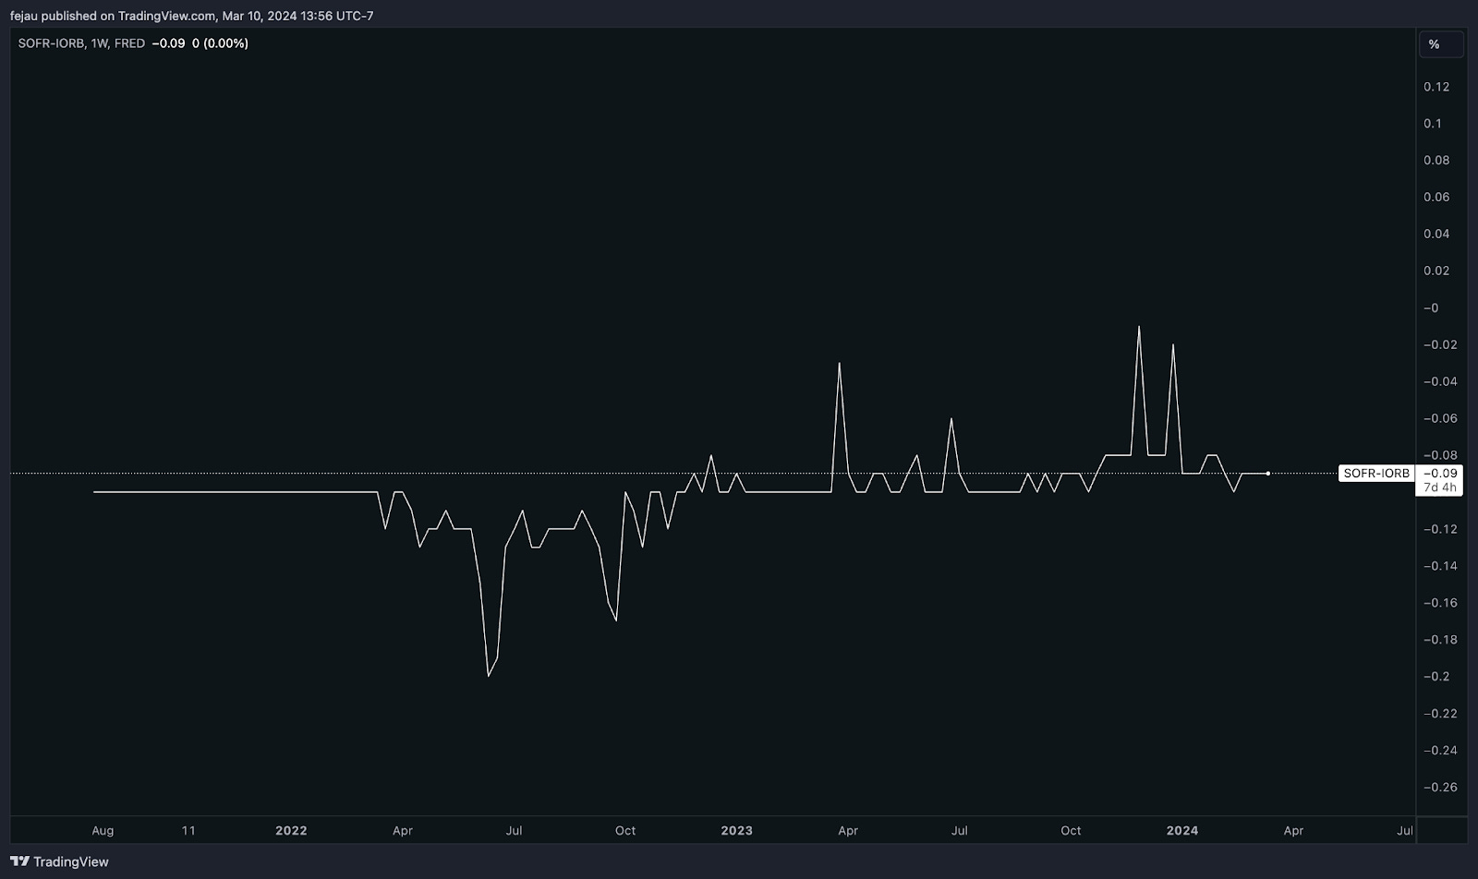This screenshot has height=879, width=1478.
Task: Toggle the SOFR-IORB price line label
Action: 1375,473
